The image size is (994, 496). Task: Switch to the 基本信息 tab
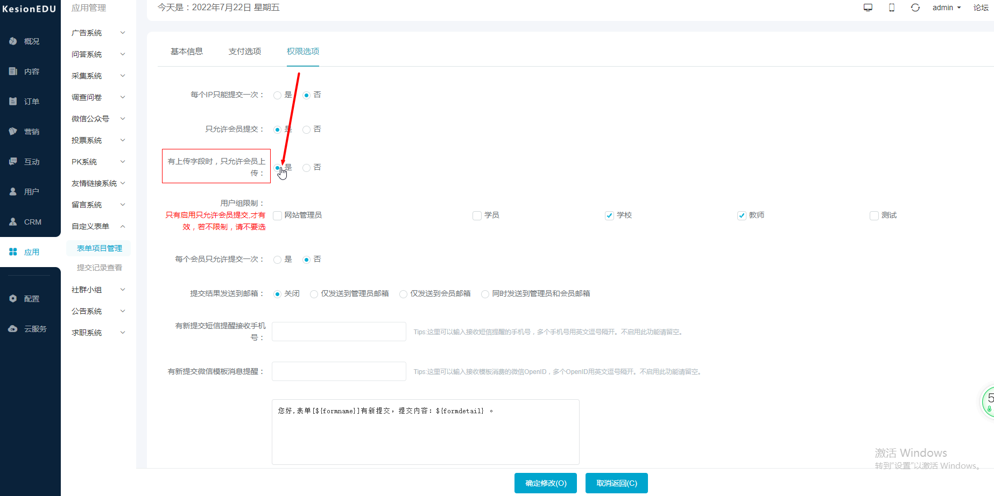pyautogui.click(x=187, y=51)
